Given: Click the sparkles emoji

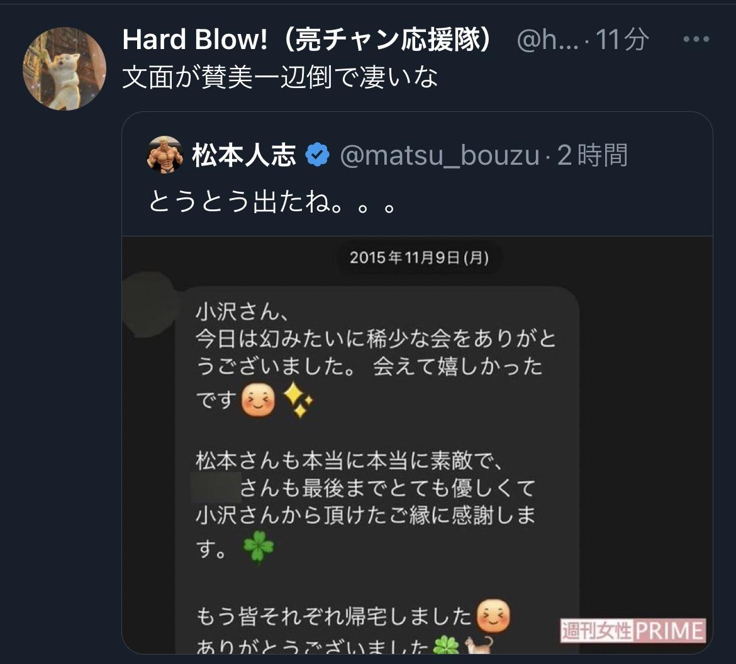Looking at the screenshot, I should click(x=298, y=400).
